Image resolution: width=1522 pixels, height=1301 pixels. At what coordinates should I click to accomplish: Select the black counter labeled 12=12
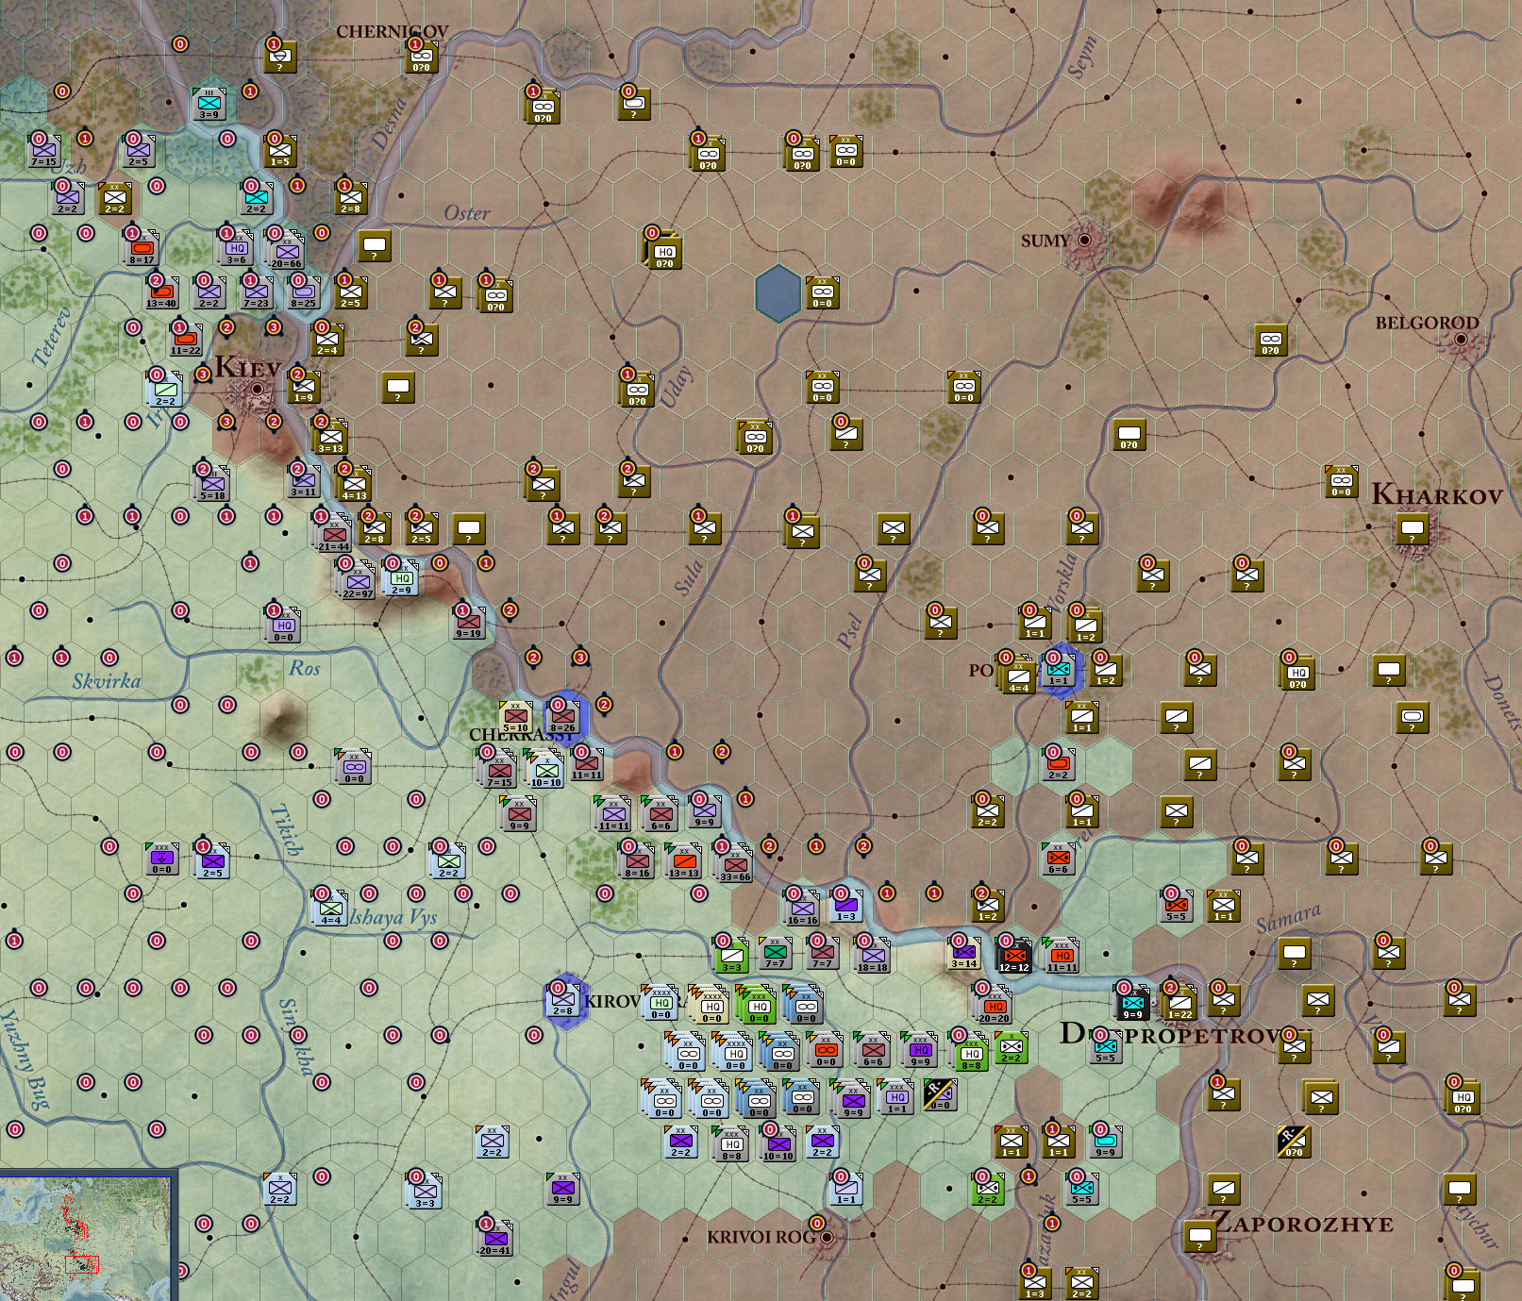click(x=1014, y=957)
